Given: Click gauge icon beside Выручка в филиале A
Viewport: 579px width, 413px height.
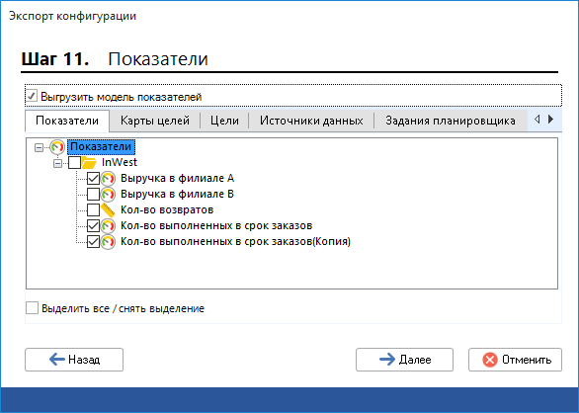Looking at the screenshot, I should (x=108, y=179).
